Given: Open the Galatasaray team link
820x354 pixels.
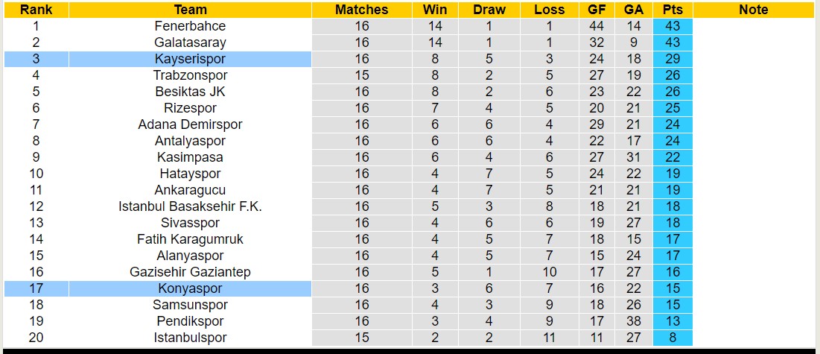Looking at the screenshot, I should pos(190,42).
